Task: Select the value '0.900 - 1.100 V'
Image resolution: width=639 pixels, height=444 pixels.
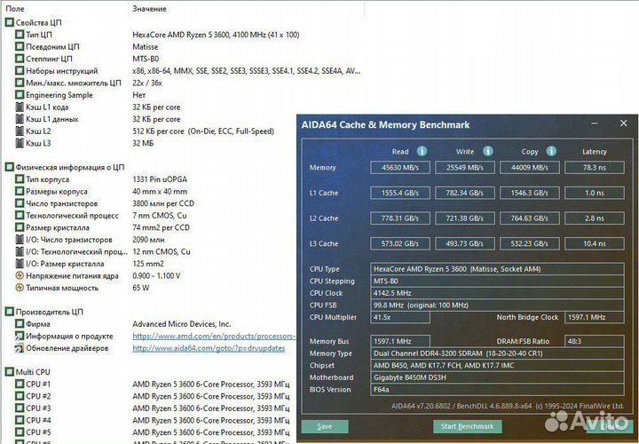Action: (156, 275)
